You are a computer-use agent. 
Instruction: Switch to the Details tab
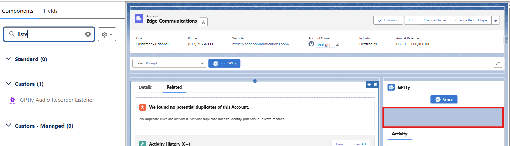(145, 87)
